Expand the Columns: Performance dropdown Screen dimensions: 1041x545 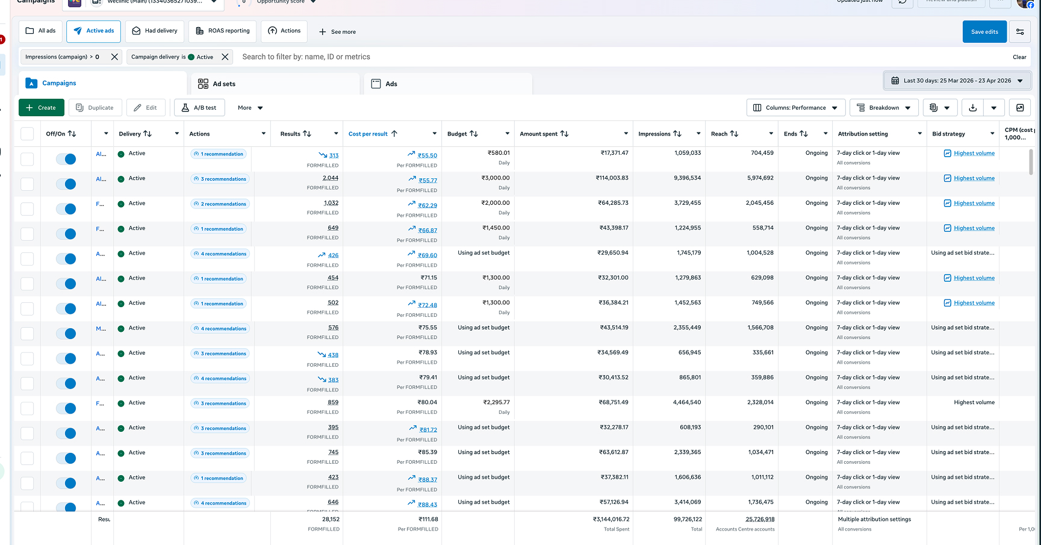click(x=795, y=108)
